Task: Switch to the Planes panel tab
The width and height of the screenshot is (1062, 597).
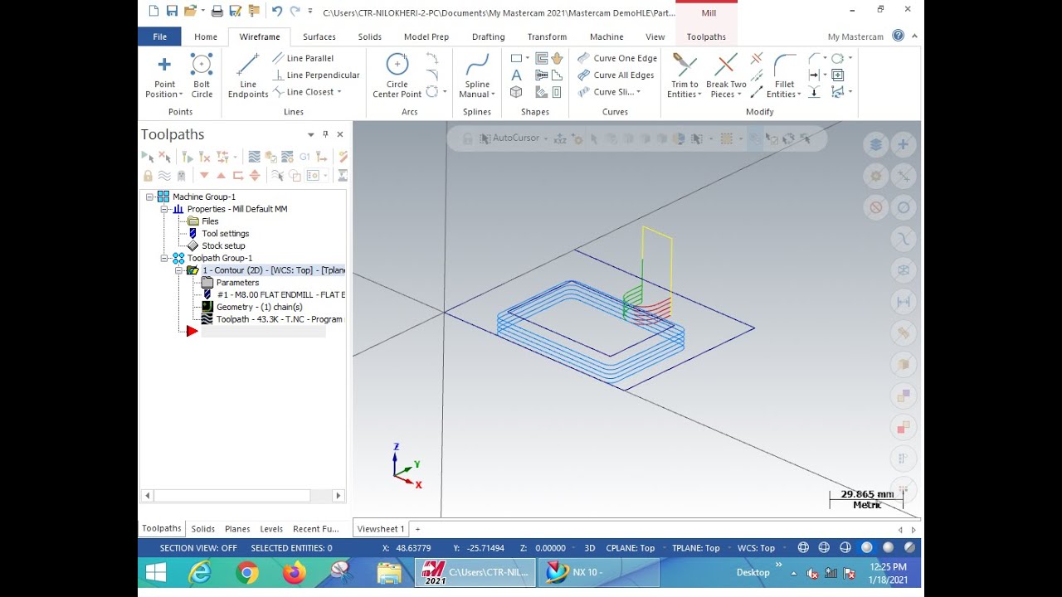Action: [x=237, y=529]
